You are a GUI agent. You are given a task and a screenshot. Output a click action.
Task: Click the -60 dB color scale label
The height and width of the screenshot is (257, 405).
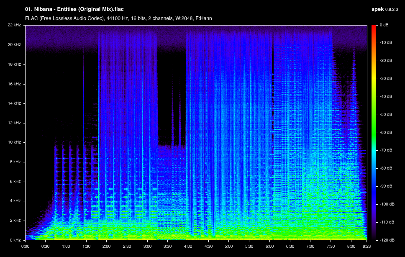click(x=386, y=133)
